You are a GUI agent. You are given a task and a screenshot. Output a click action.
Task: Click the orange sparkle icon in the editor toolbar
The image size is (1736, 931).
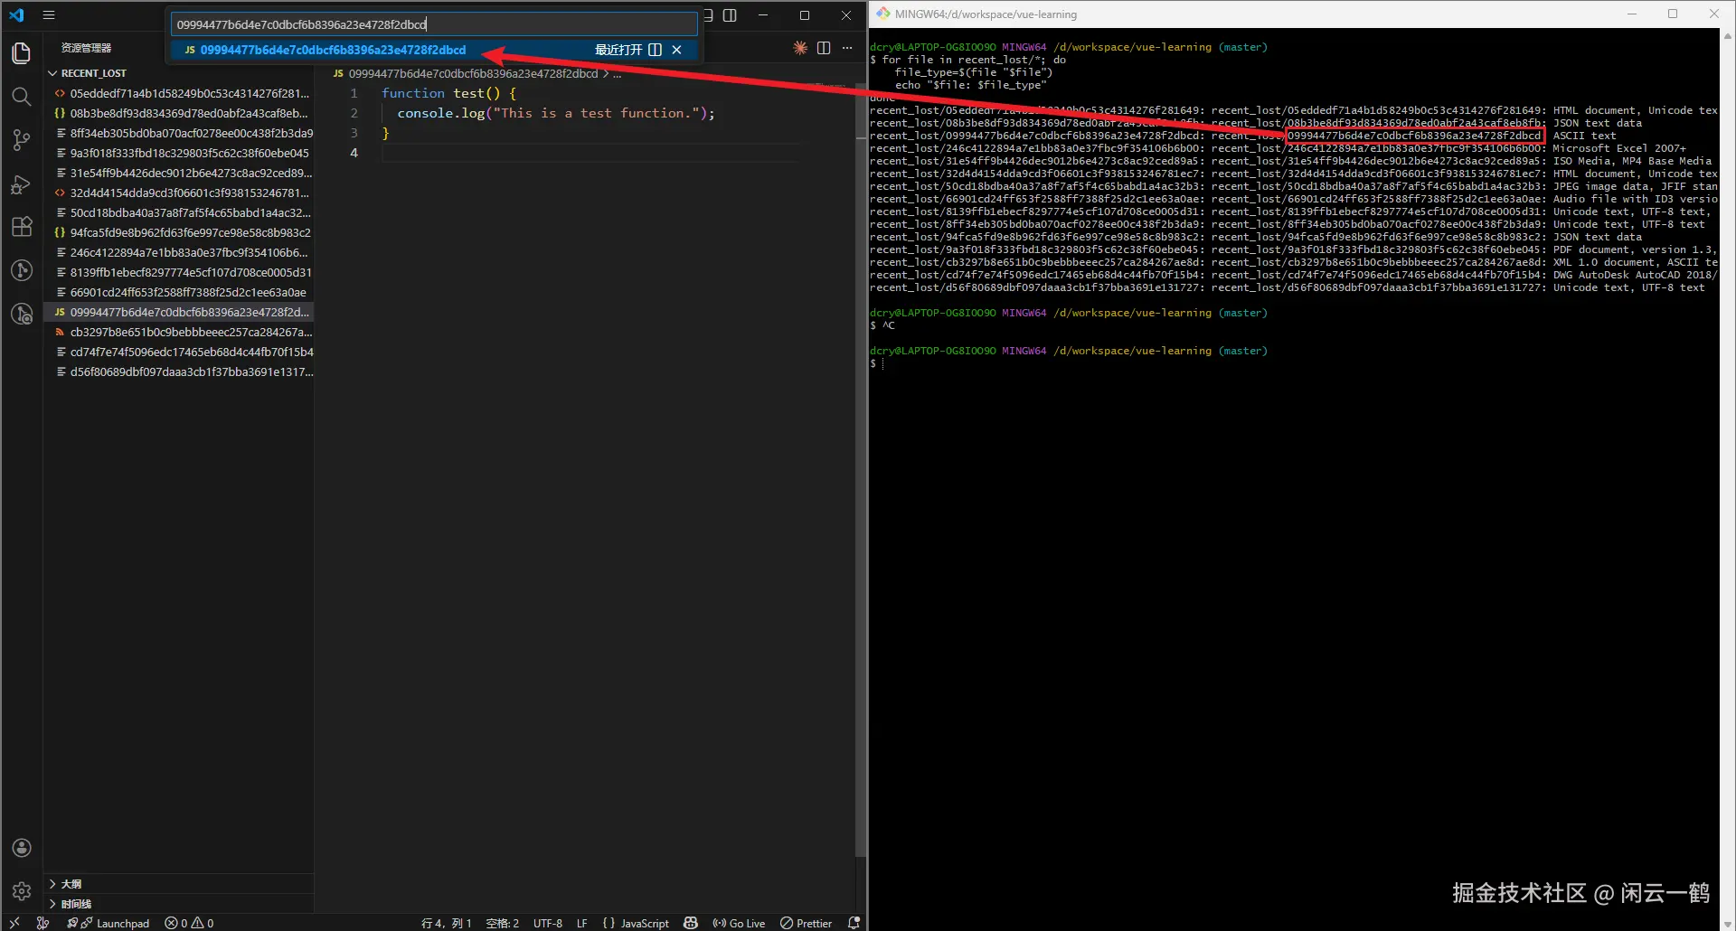800,48
